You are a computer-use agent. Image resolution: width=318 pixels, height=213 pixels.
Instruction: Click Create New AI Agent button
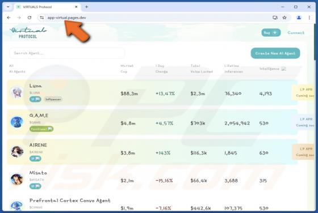tap(275, 53)
